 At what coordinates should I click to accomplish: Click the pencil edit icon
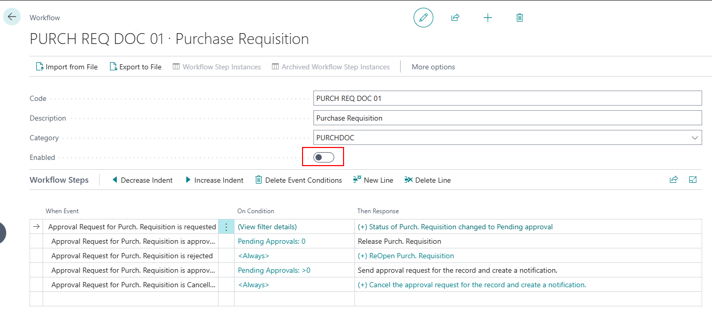tap(423, 18)
